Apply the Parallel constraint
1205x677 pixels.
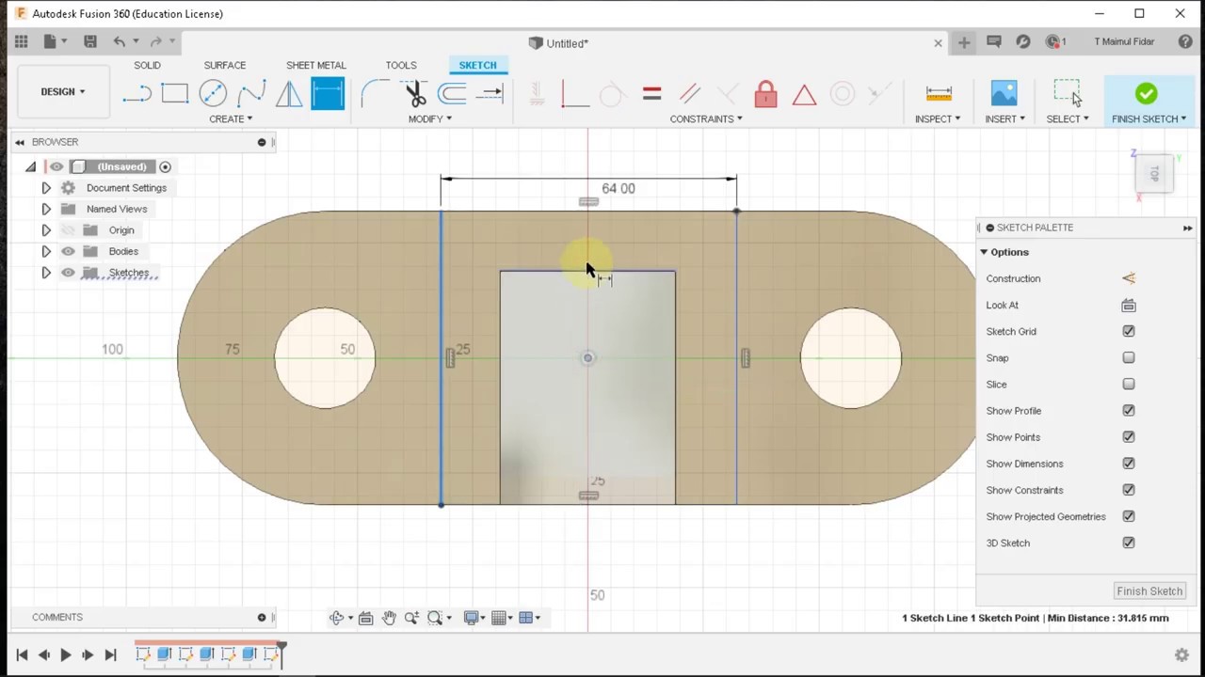tap(690, 93)
